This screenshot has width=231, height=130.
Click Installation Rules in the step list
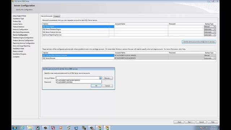point(18,49)
